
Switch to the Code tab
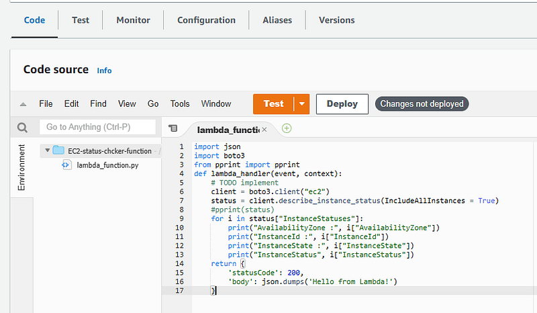(34, 20)
